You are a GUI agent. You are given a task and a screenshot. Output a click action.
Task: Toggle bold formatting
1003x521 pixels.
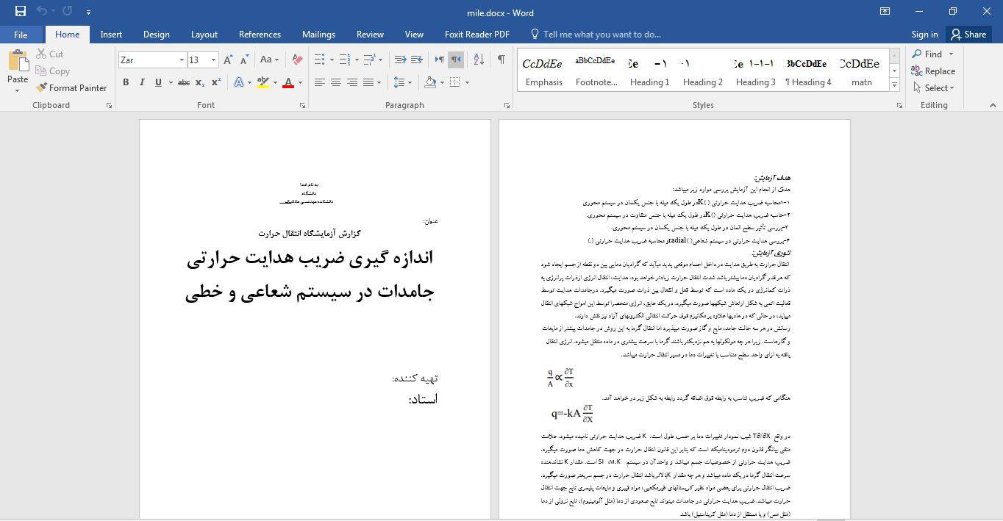click(x=126, y=82)
